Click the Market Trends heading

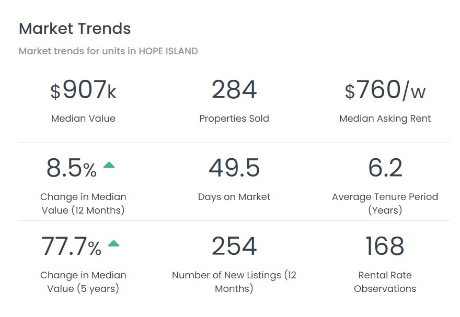click(x=75, y=29)
